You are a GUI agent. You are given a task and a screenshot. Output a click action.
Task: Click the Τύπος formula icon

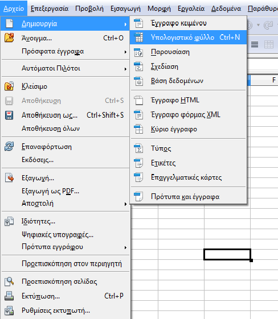[x=138, y=148]
